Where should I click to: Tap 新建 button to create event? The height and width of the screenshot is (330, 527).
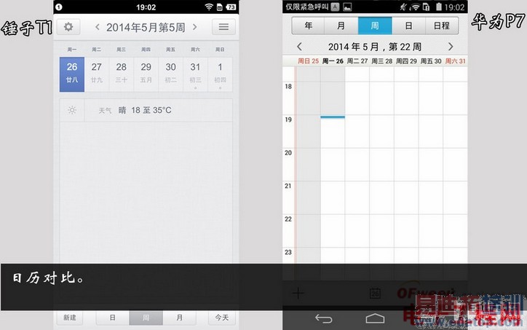(70, 318)
